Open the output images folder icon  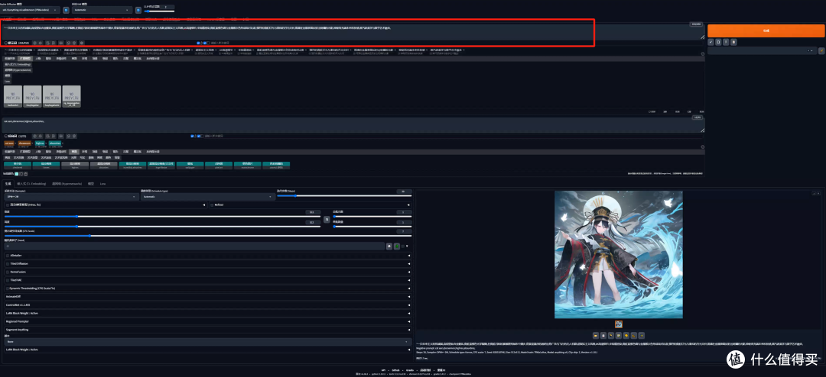point(595,335)
